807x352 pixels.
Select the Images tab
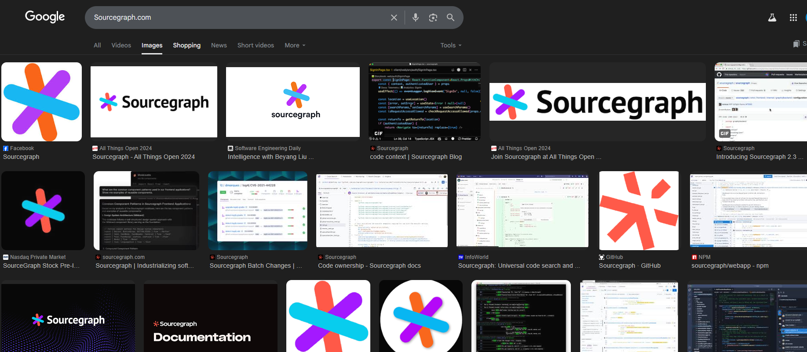pyautogui.click(x=152, y=45)
